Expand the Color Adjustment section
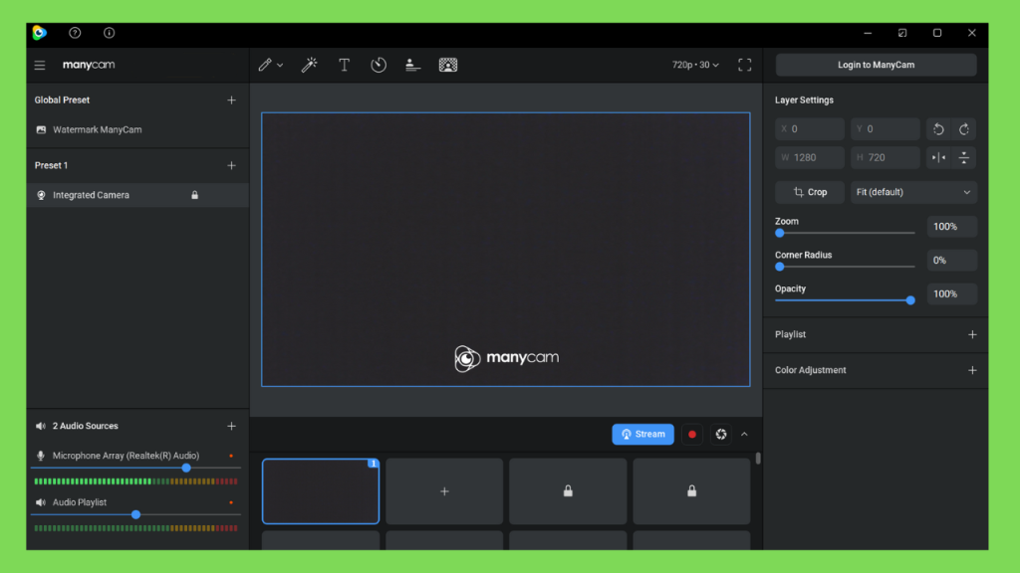The height and width of the screenshot is (573, 1020). tap(972, 370)
